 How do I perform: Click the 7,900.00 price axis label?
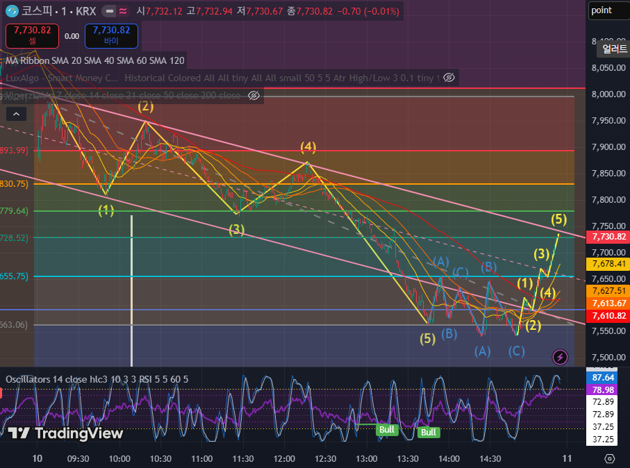608,147
